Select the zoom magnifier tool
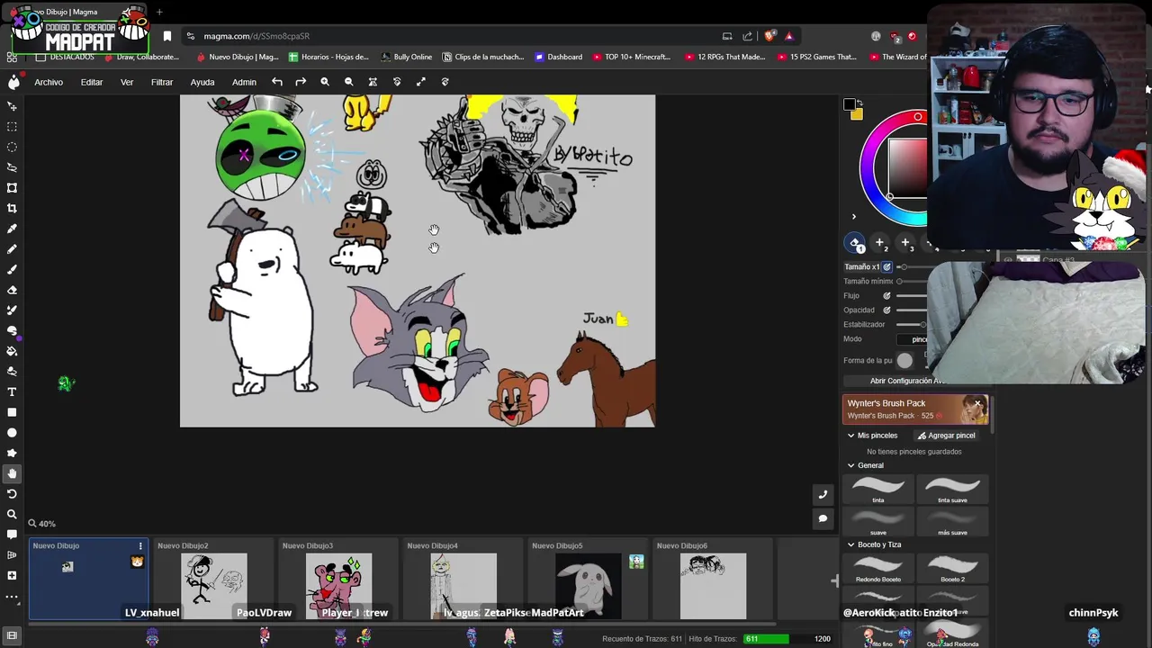 click(12, 514)
